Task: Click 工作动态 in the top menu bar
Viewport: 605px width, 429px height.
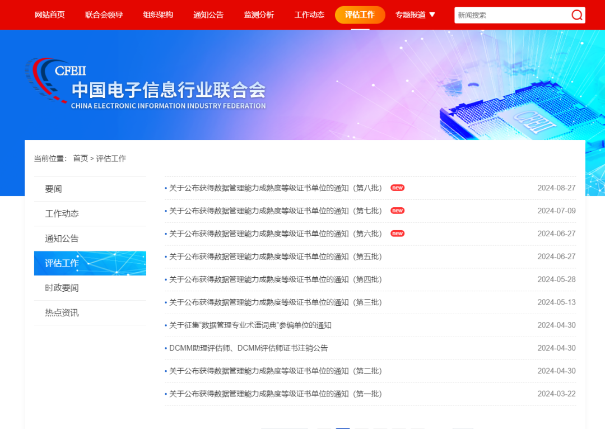Action: pyautogui.click(x=308, y=15)
